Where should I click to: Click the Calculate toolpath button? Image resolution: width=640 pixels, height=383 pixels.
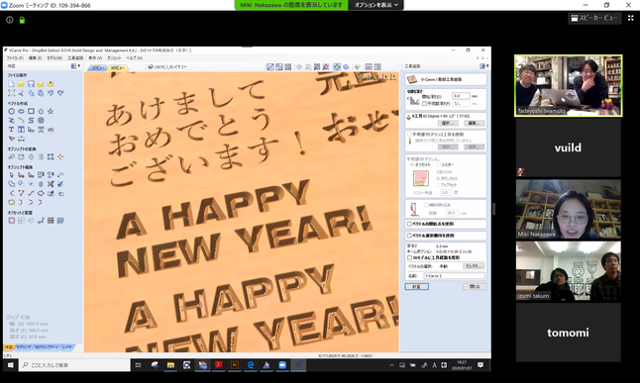click(416, 287)
